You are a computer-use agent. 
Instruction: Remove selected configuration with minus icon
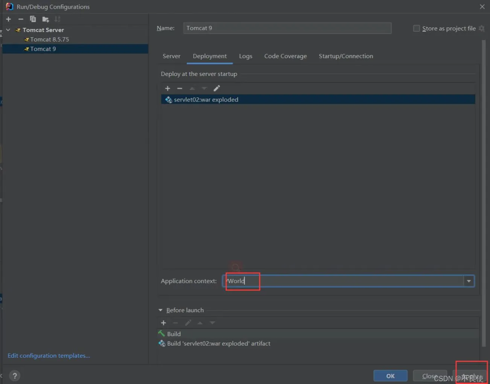tap(21, 19)
